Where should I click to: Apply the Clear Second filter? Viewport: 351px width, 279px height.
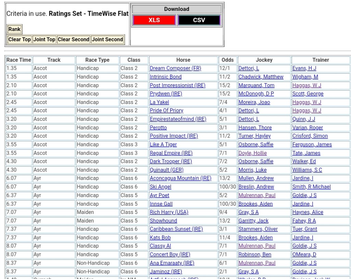[73, 39]
